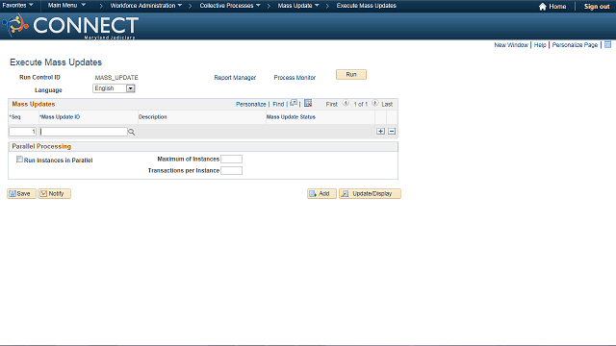Click the Mass Update Status column header
The width and height of the screenshot is (616, 346).
[291, 117]
